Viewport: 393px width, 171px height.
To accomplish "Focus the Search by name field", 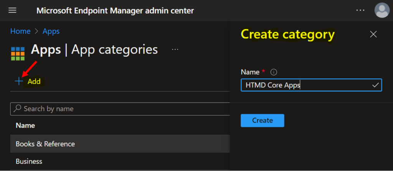I will [x=120, y=109].
